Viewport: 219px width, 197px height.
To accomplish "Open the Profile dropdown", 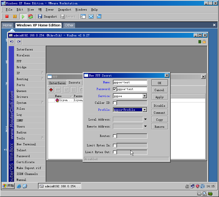I will [145, 110].
